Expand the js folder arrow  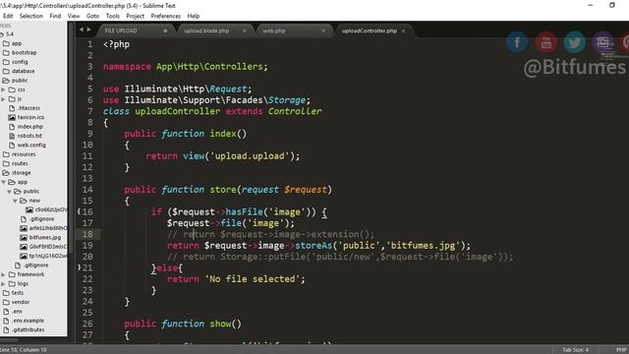[3, 98]
